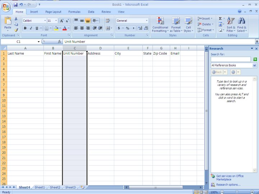Click Get services on Office Marketplace

230,178
